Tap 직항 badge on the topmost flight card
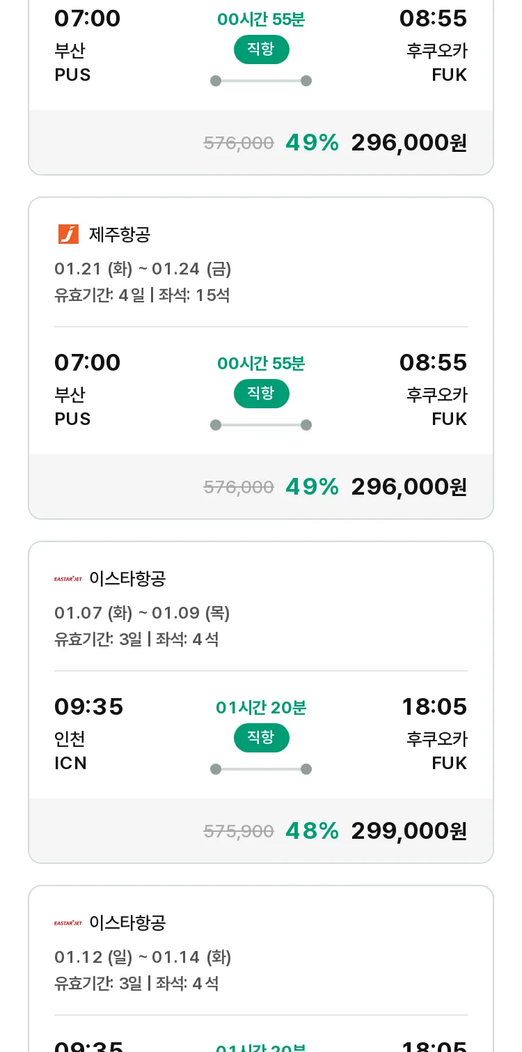522x1052 pixels. [x=261, y=49]
